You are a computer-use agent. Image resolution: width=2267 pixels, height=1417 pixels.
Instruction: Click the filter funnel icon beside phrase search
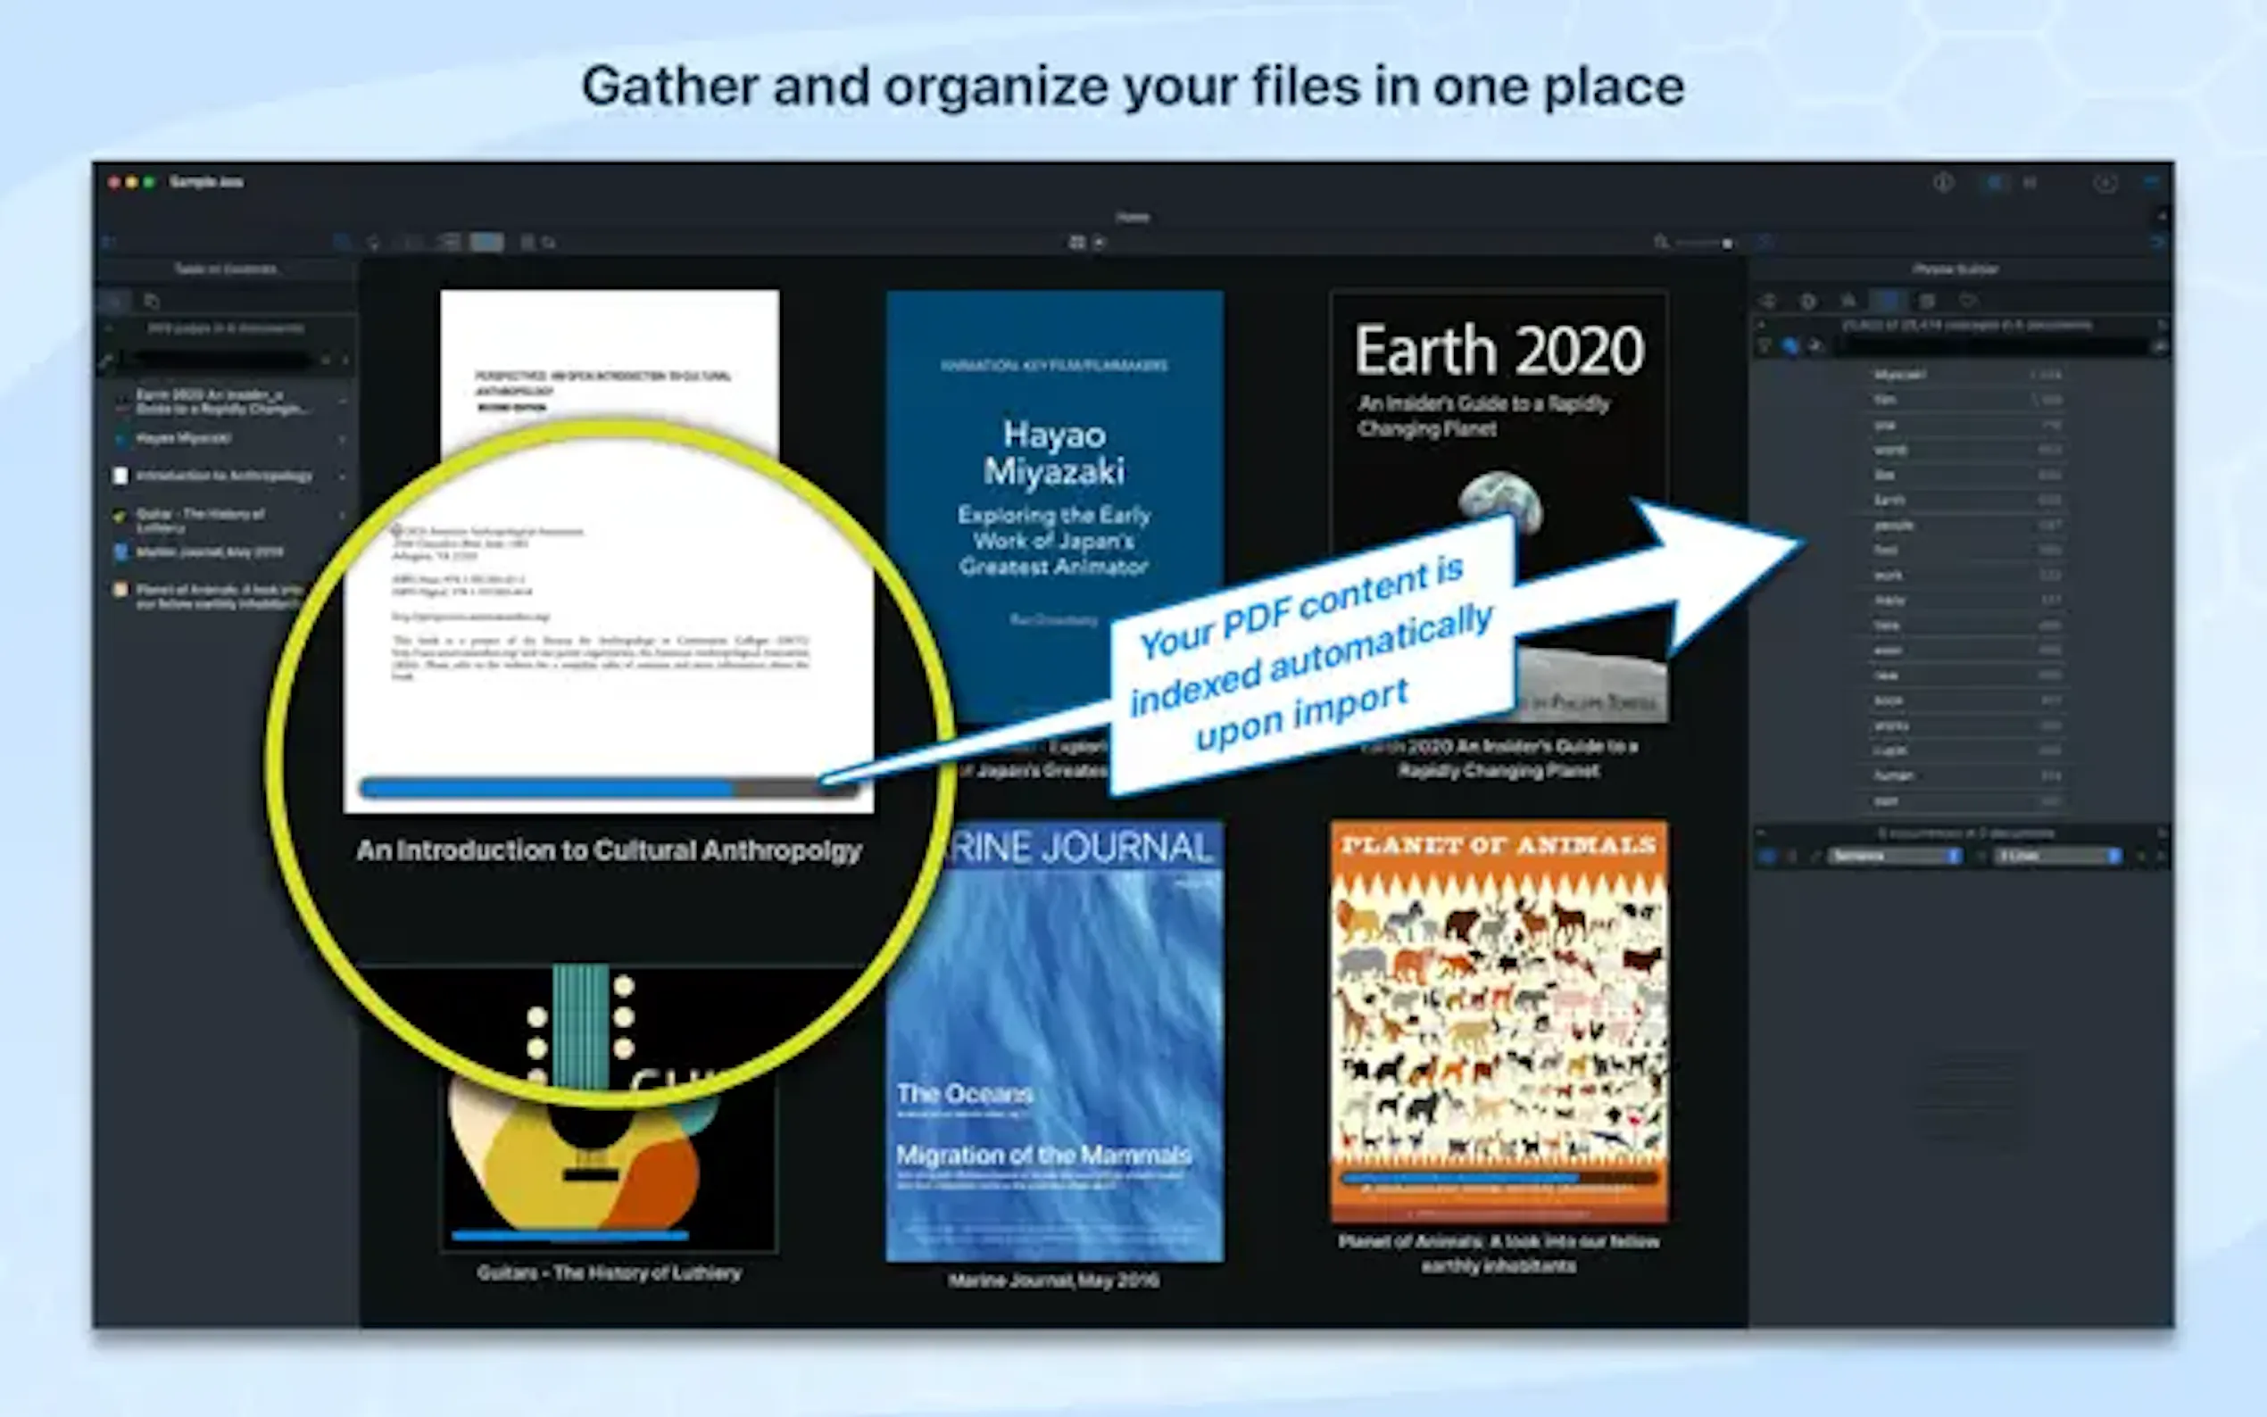[x=1765, y=346]
